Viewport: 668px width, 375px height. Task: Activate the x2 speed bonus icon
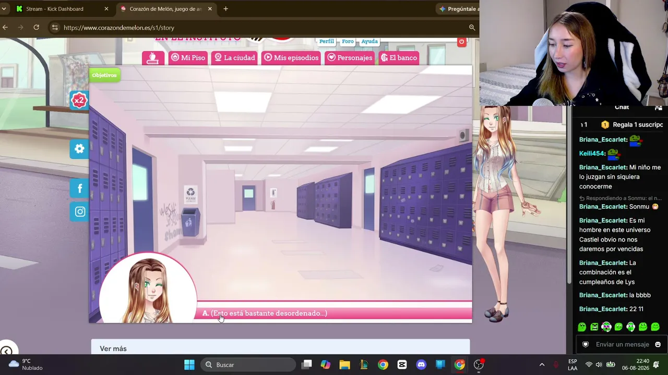pyautogui.click(x=79, y=100)
